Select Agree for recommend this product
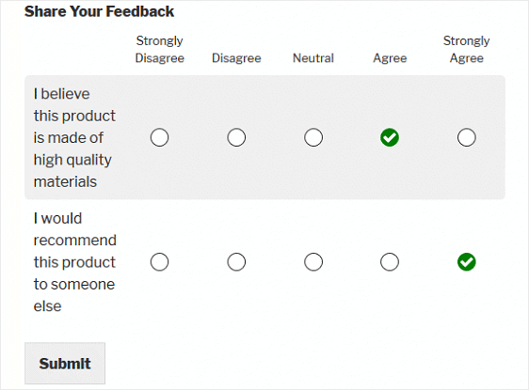Viewport: 529px width, 390px height. [x=390, y=262]
